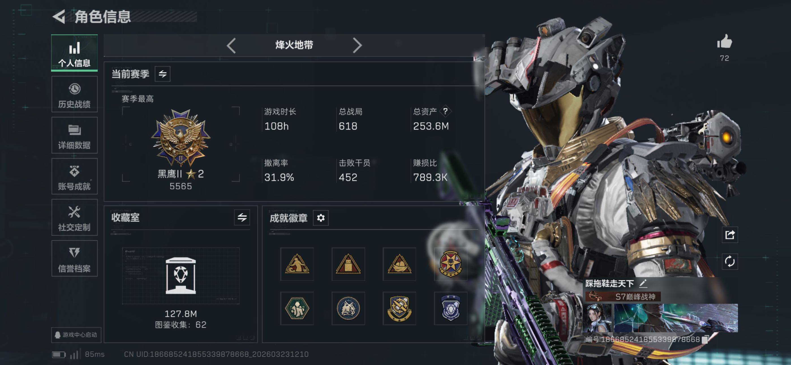
Task: Click the 游戏中心启动 button
Action: click(x=76, y=334)
